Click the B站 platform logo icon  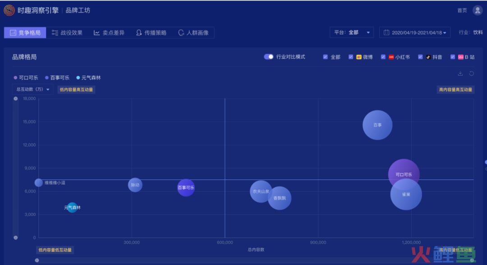coord(460,57)
